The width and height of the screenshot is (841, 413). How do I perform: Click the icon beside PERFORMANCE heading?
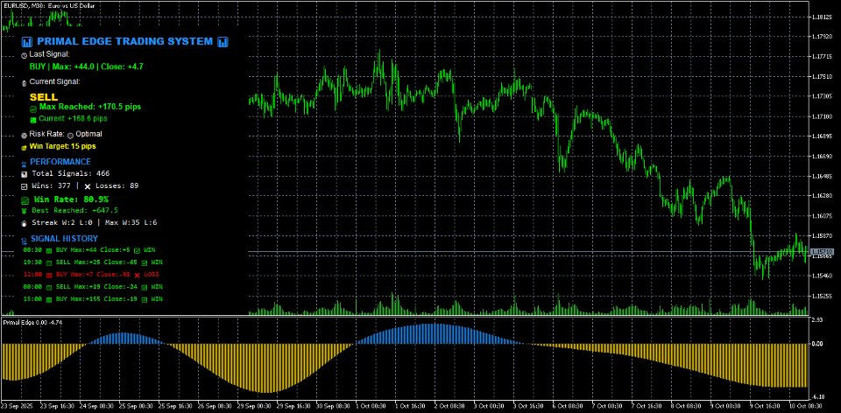[25, 163]
